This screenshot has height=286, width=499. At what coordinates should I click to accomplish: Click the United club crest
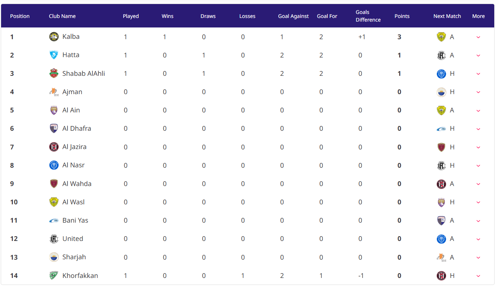point(54,239)
